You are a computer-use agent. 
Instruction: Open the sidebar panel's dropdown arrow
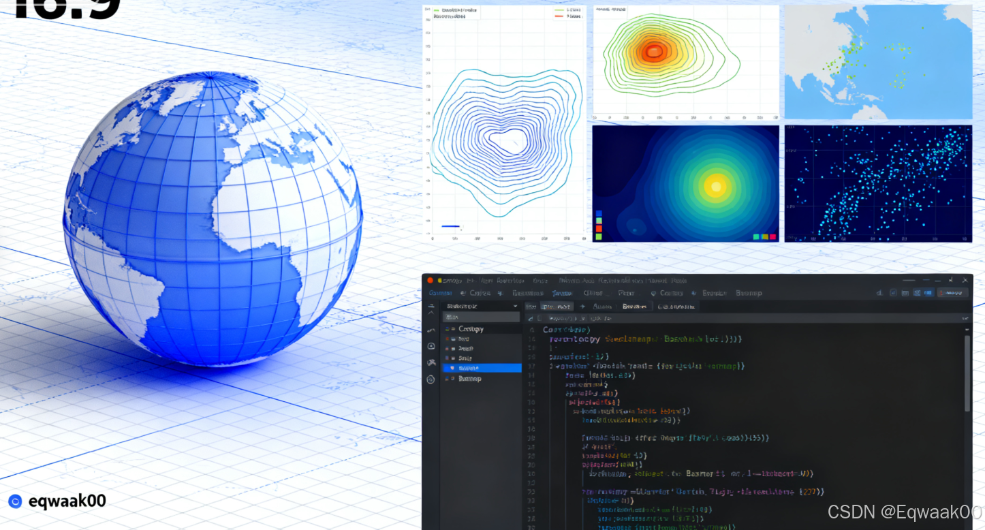point(516,307)
